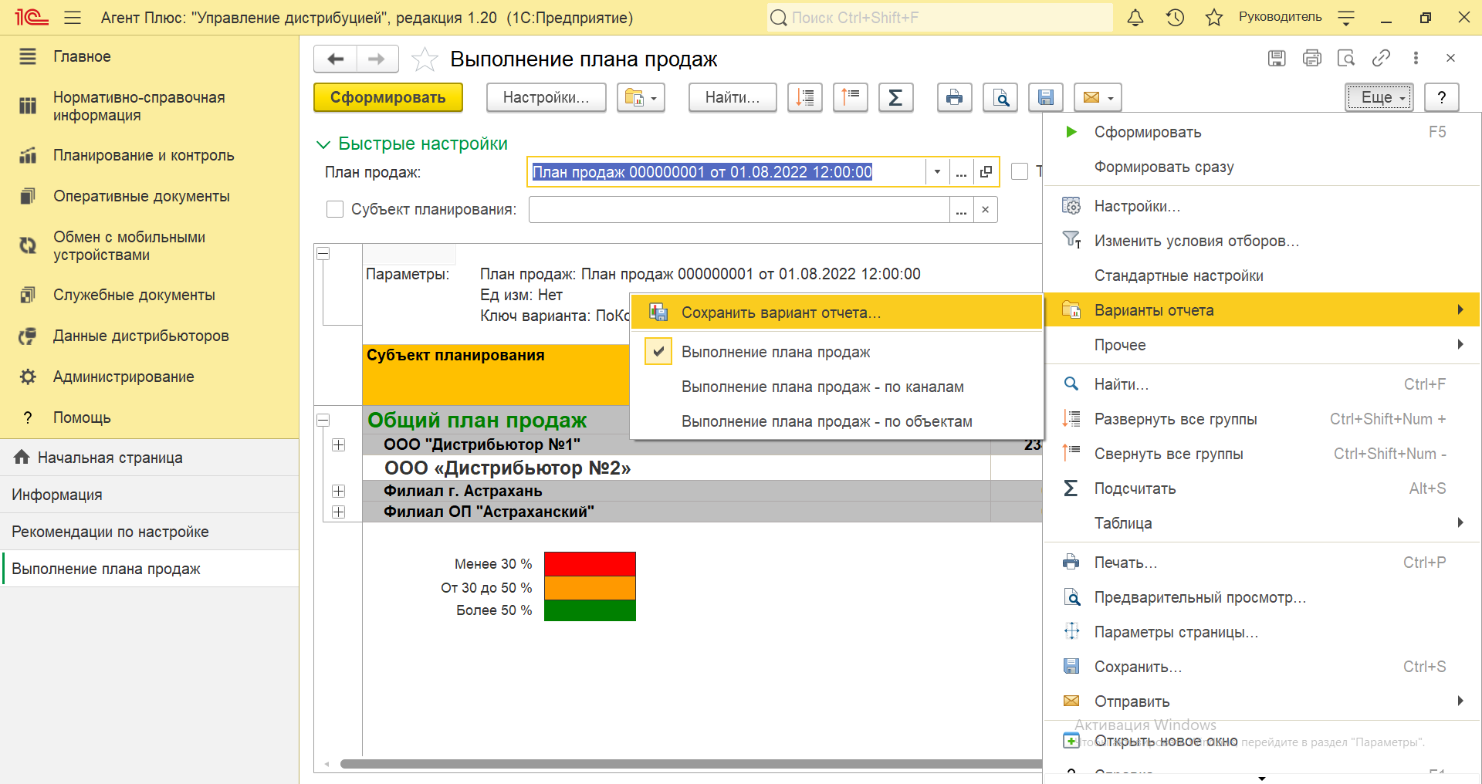The image size is (1482, 784).
Task: Clear the Субъект планирования field with x
Action: 985,210
